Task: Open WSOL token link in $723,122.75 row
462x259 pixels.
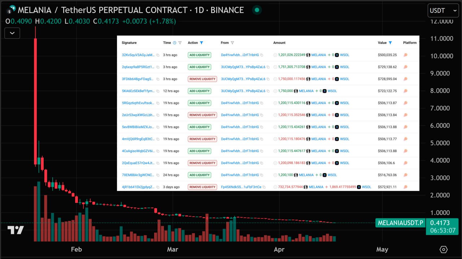Action: tap(332, 91)
